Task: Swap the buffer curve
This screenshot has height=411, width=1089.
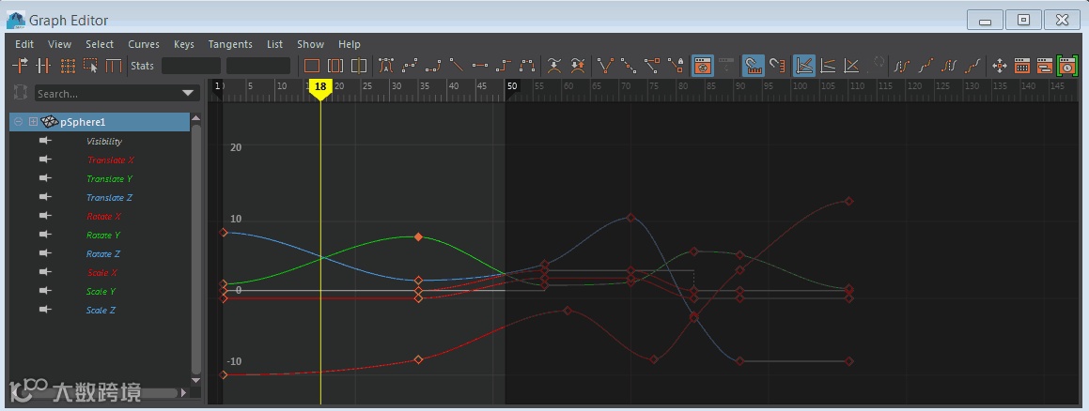Action: pyautogui.click(x=578, y=66)
